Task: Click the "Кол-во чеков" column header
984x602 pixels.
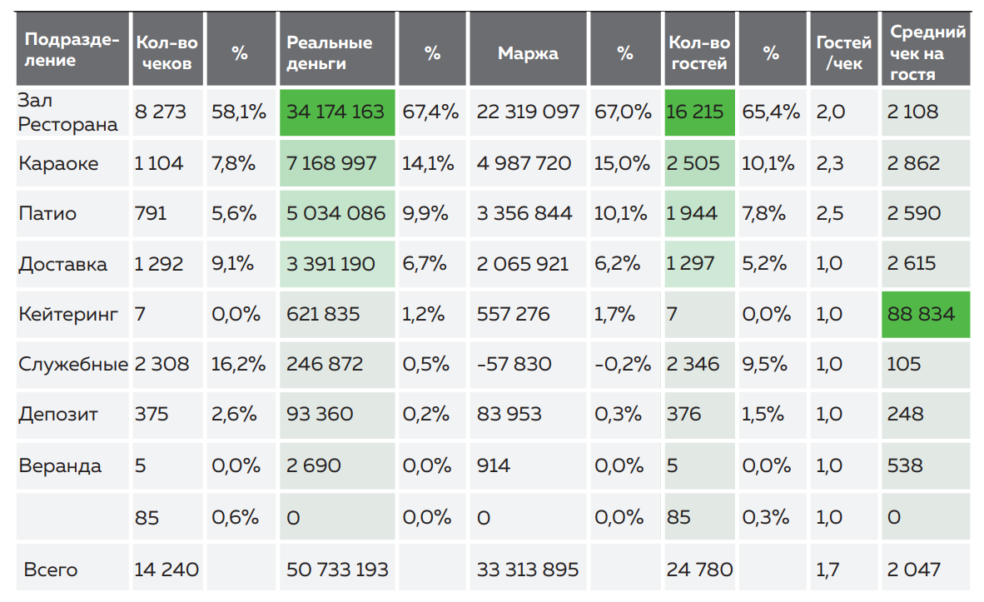Action: (166, 52)
